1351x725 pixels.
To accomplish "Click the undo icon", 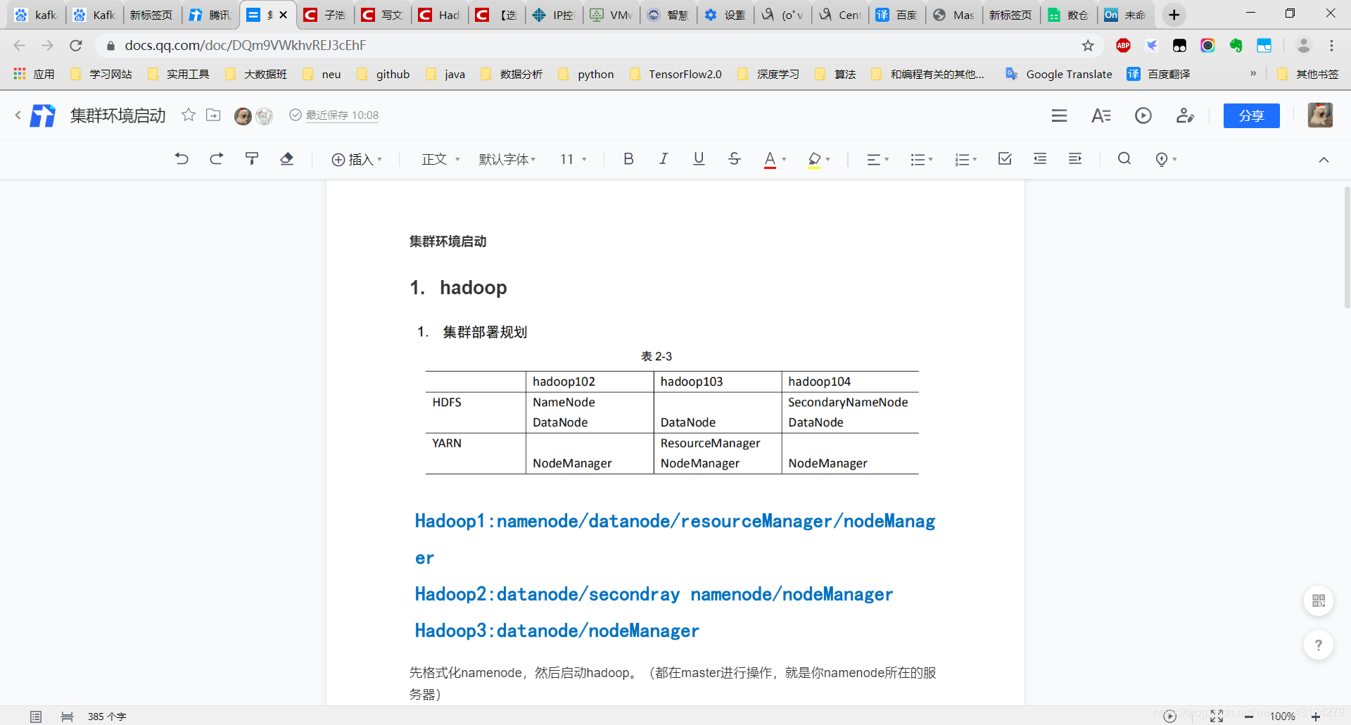I will coord(182,159).
